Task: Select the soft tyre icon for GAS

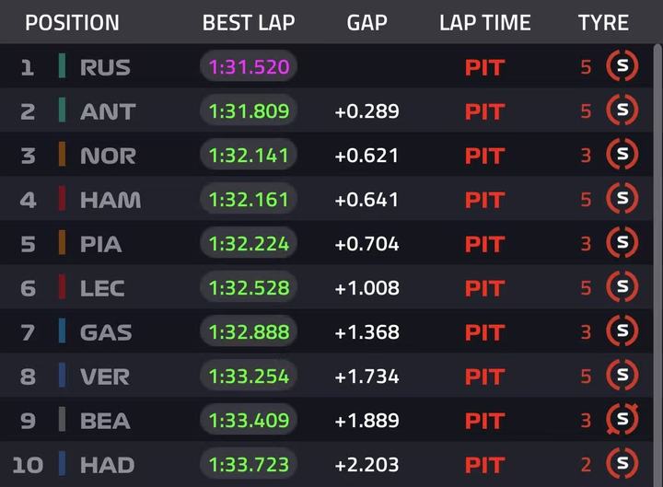Action: 622,332
